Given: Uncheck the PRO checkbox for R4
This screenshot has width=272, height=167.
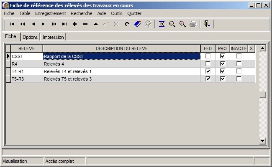Looking at the screenshot, I should click(x=223, y=64).
